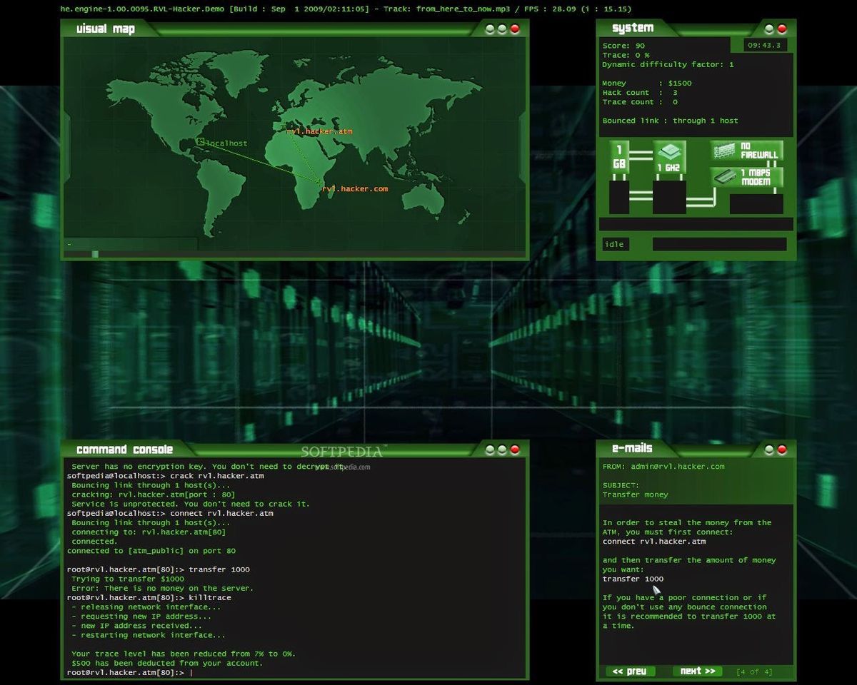
Task: Click the [4 of 4] e-mail counter
Action: 754,671
